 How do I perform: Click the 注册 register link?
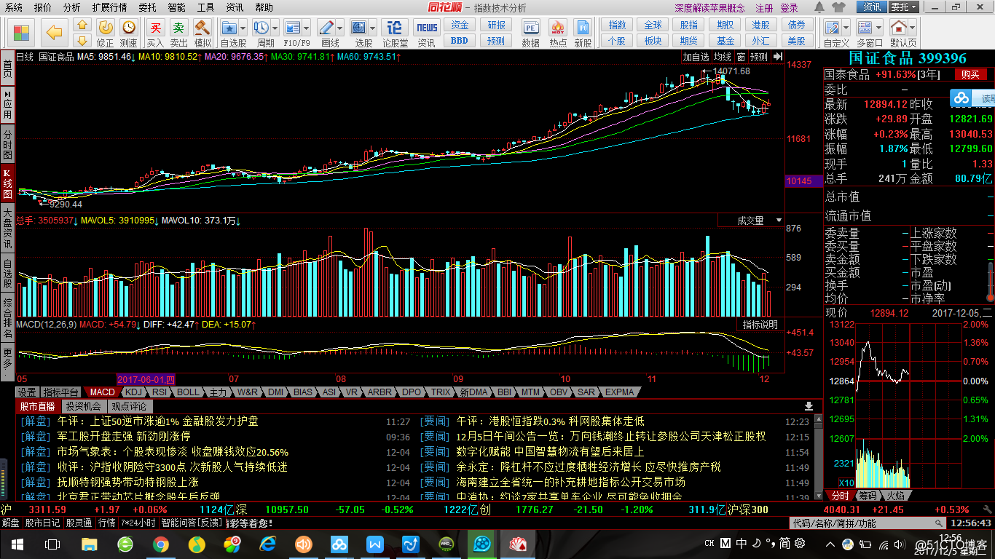coord(764,8)
